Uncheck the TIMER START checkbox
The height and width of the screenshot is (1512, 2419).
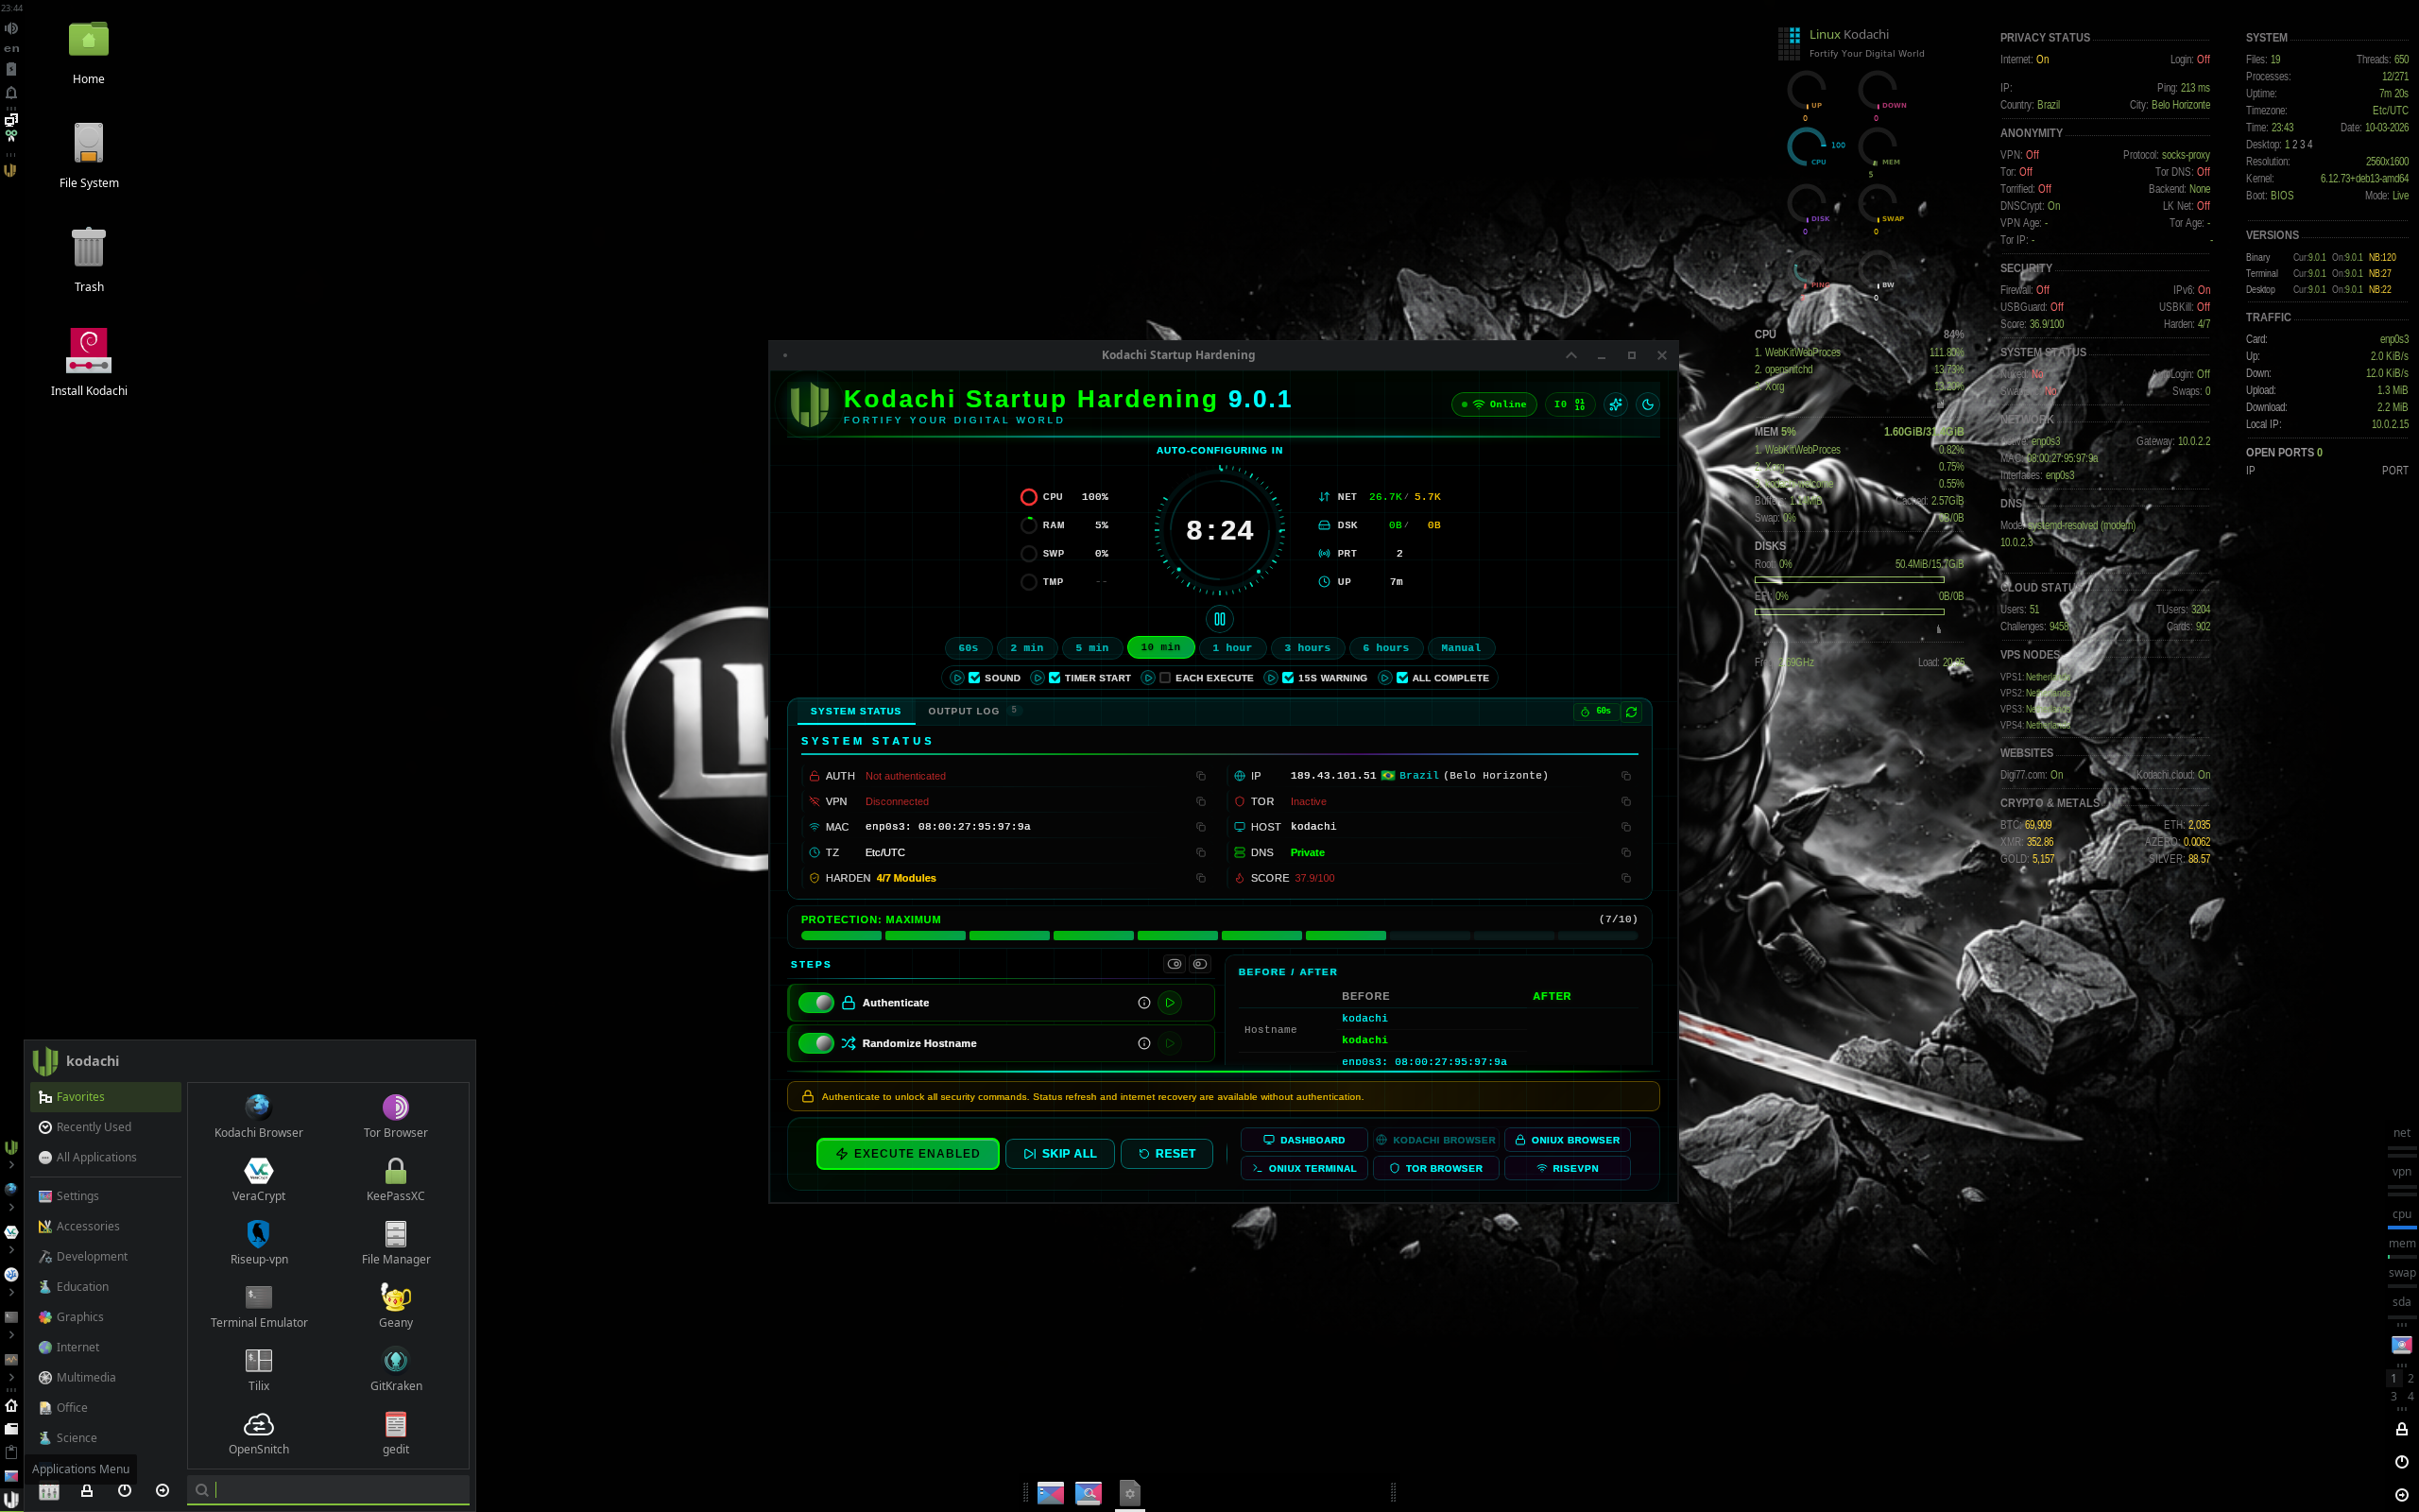pyautogui.click(x=1055, y=678)
